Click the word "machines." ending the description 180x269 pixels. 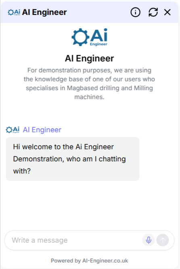click(x=89, y=97)
